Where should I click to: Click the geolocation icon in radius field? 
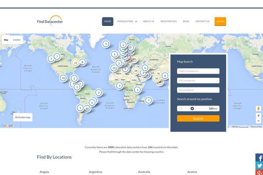181,108
